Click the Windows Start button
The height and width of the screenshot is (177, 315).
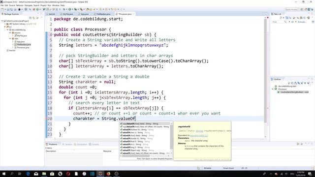(x=4, y=174)
